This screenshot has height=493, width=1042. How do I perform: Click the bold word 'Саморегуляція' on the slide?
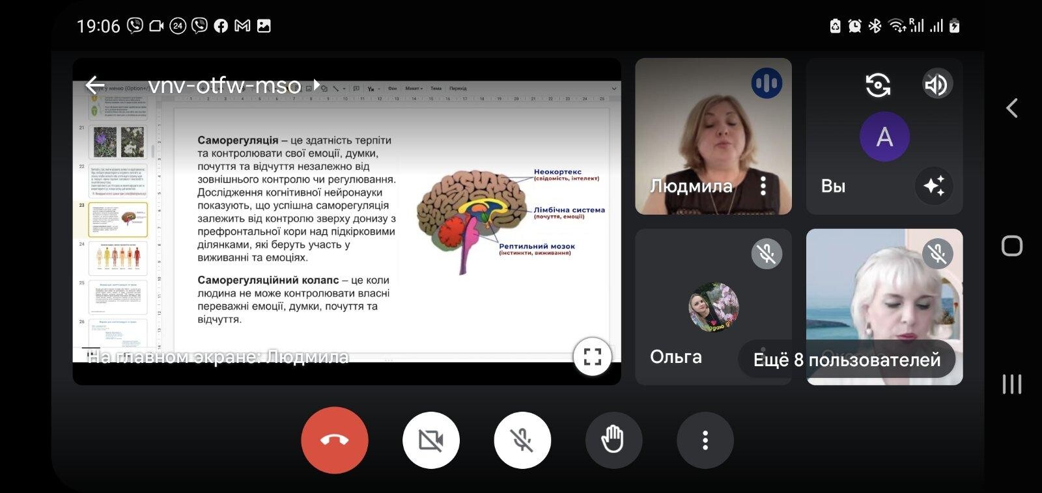tap(238, 140)
